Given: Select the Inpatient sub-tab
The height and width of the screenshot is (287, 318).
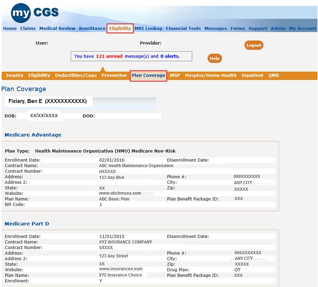Looking at the screenshot, I should pos(252,75).
